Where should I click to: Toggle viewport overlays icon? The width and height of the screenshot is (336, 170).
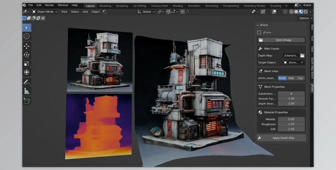(x=274, y=12)
